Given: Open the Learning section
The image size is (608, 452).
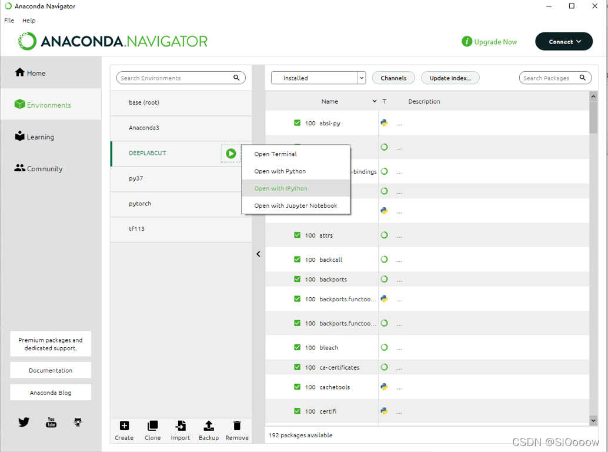Looking at the screenshot, I should tap(35, 137).
